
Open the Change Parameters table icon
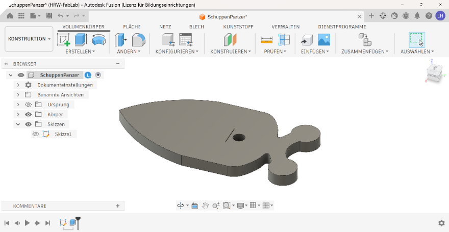tap(186, 39)
